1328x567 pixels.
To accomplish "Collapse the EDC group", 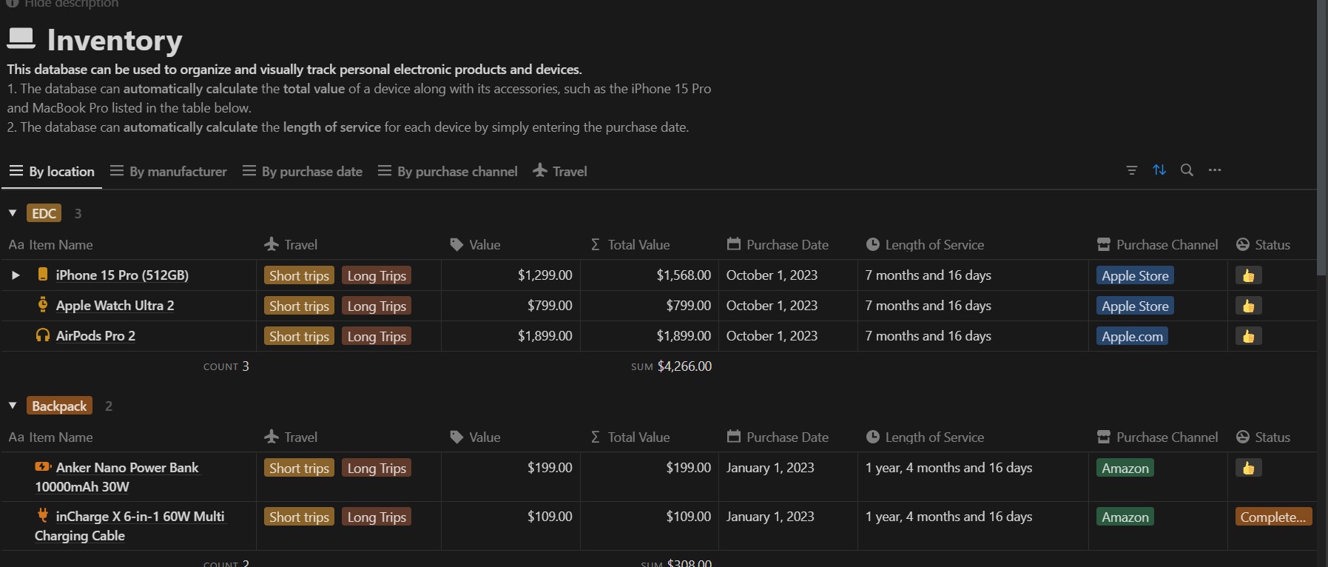I will [x=13, y=213].
